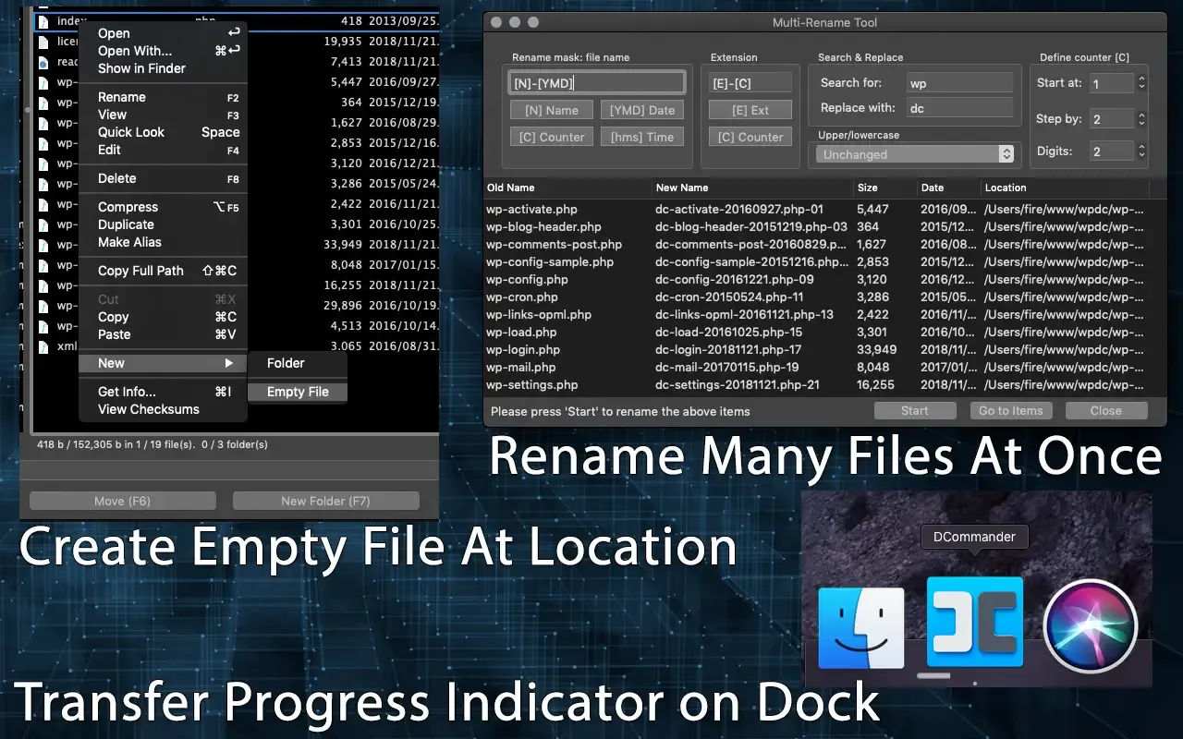The width and height of the screenshot is (1183, 739).
Task: Click the Rename mask file name field
Action: click(596, 83)
